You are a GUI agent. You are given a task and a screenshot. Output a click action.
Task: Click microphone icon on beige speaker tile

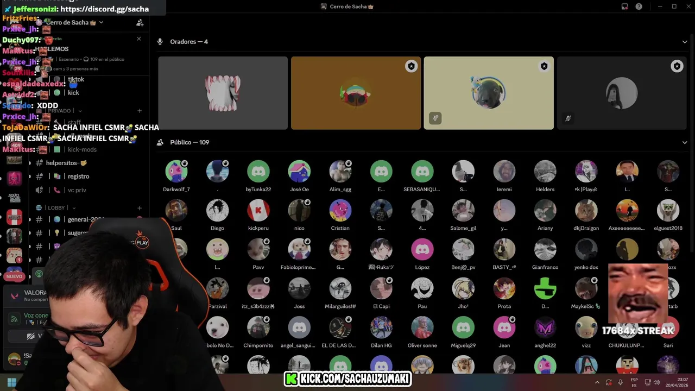[x=435, y=118]
